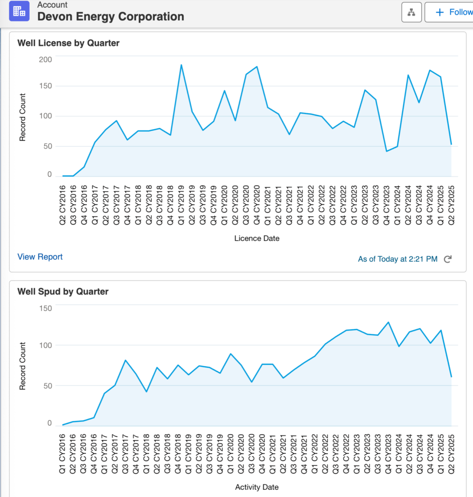Screen dimensions: 473x497
Task: Click the Q1 CY2019 peak on Well License line
Action: coord(181,65)
